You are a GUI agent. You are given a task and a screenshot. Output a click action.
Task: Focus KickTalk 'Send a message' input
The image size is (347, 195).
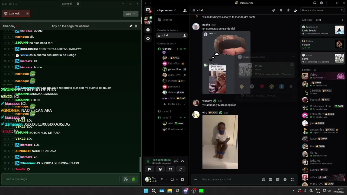(x=61, y=179)
